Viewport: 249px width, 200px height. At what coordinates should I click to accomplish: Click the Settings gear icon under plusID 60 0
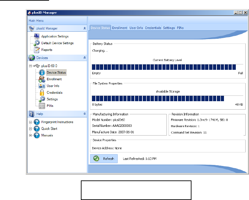(x=42, y=99)
